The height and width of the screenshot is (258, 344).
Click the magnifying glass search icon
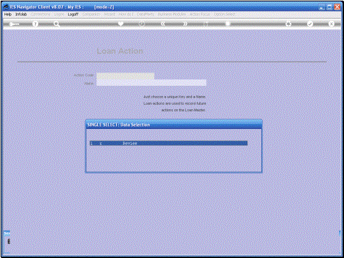57,24
